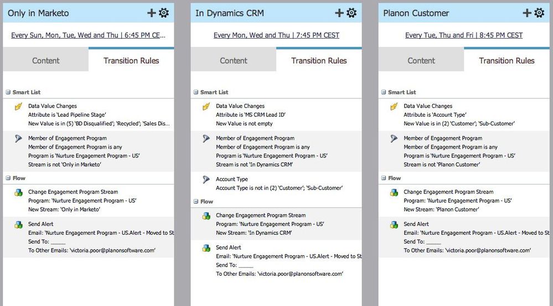Screen dimensions: 553x306
Task: Click Send Alert flow icon in Planon Customer
Action: pos(394,224)
